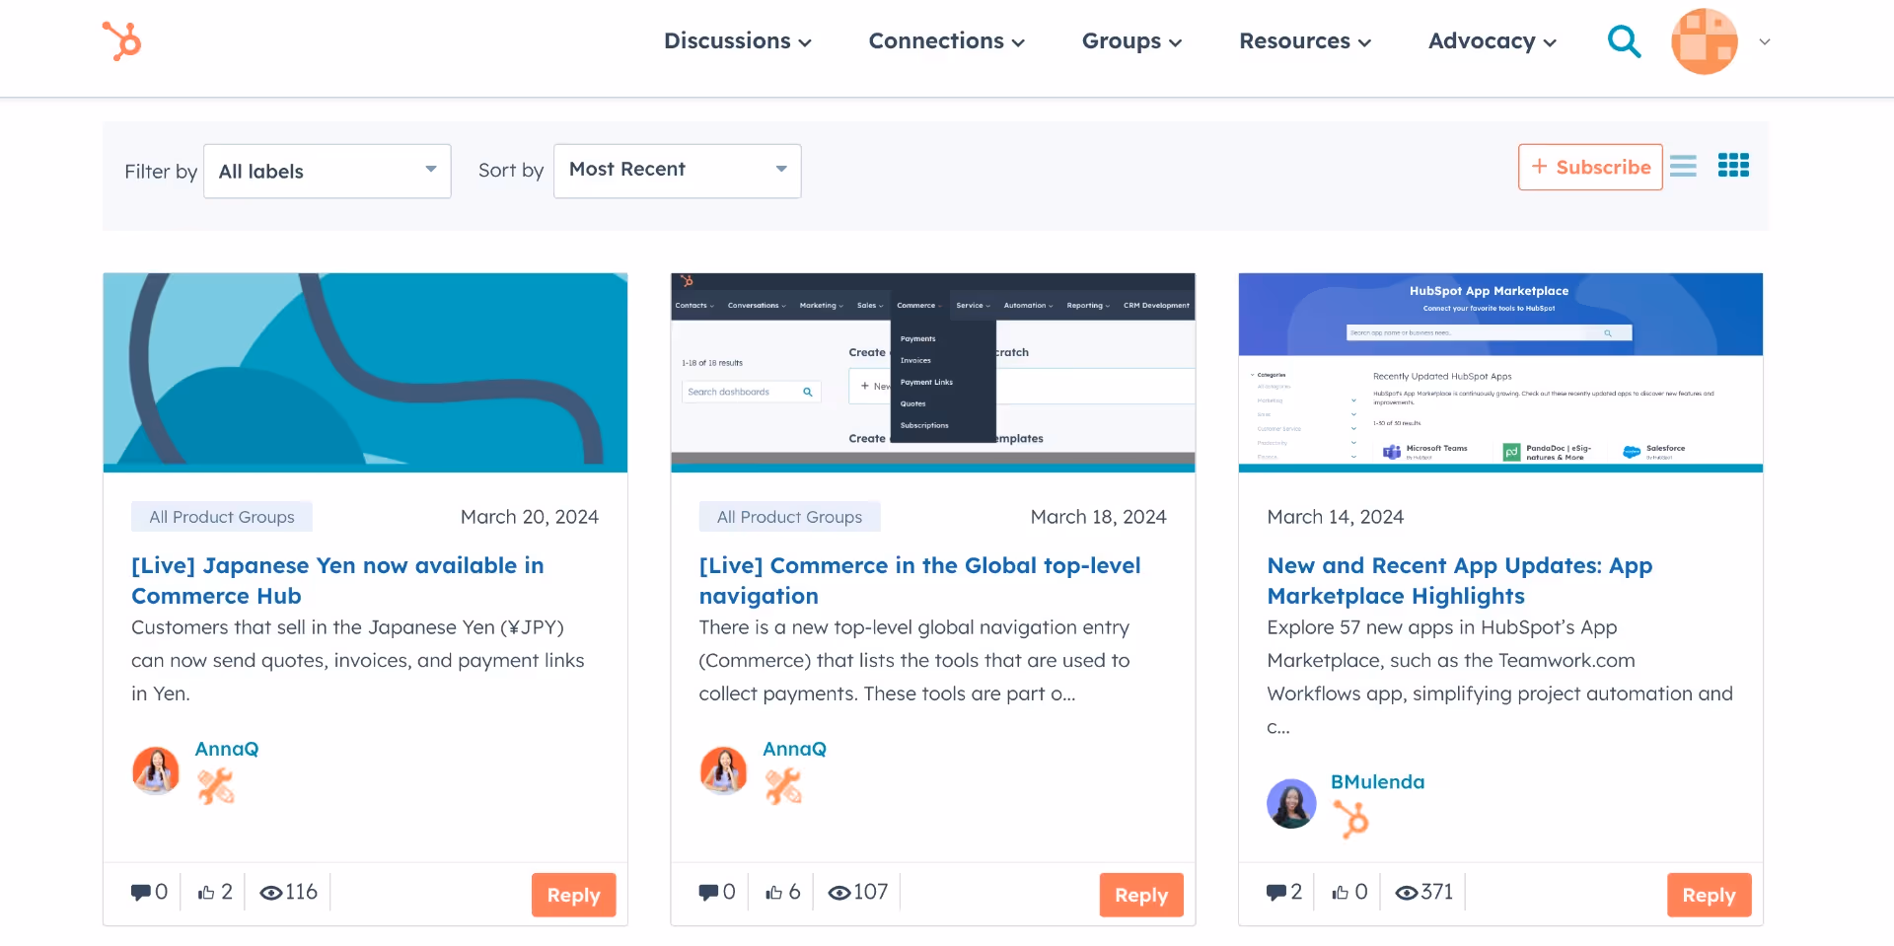This screenshot has height=946, width=1894.
Task: Click AnnaQ avatar on Commerce navigation card
Action: pos(724,770)
